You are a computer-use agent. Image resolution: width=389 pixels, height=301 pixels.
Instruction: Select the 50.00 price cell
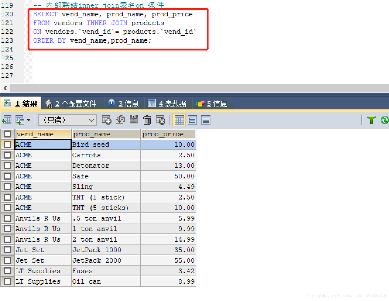(168, 176)
